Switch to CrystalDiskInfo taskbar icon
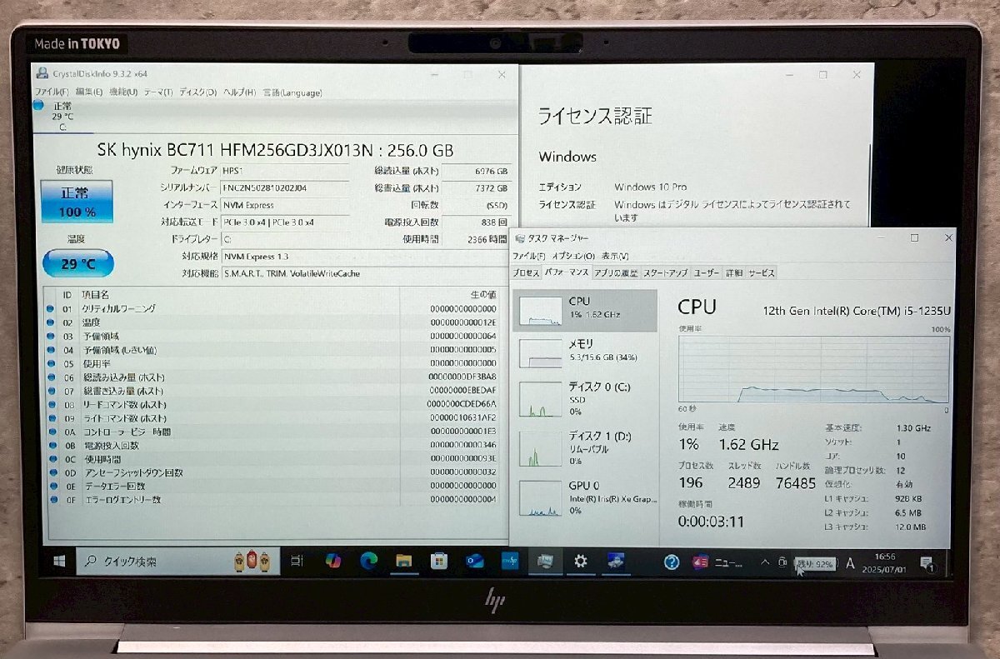 (x=617, y=562)
